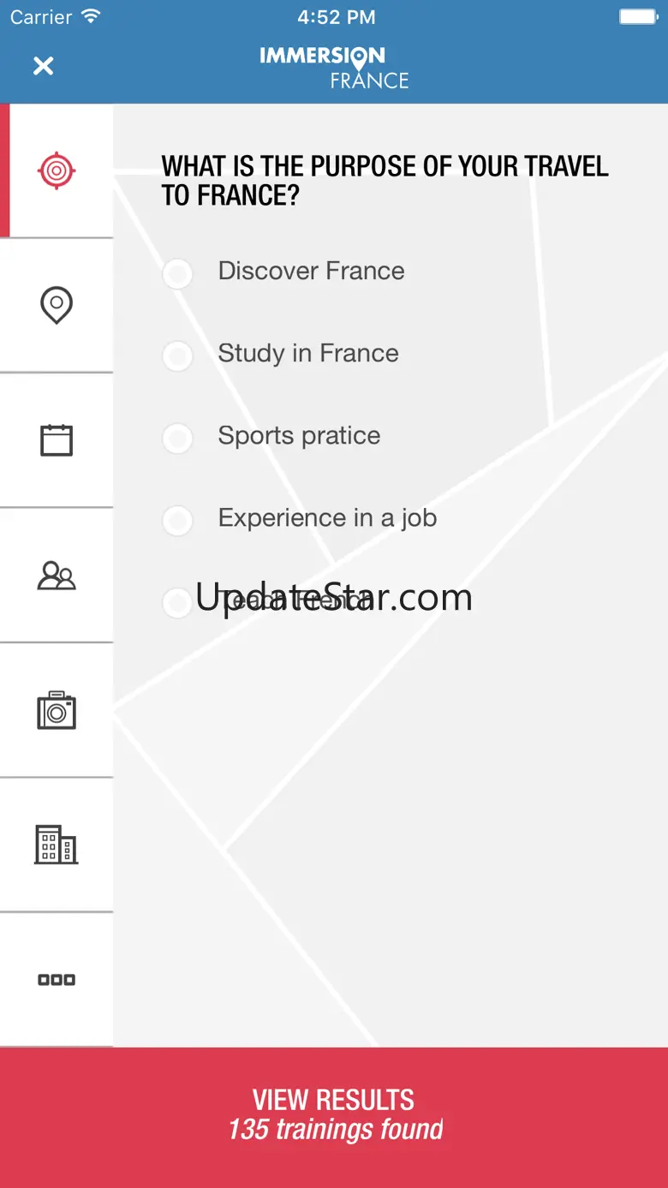Open the calendar dates sidebar icon

pos(57,439)
